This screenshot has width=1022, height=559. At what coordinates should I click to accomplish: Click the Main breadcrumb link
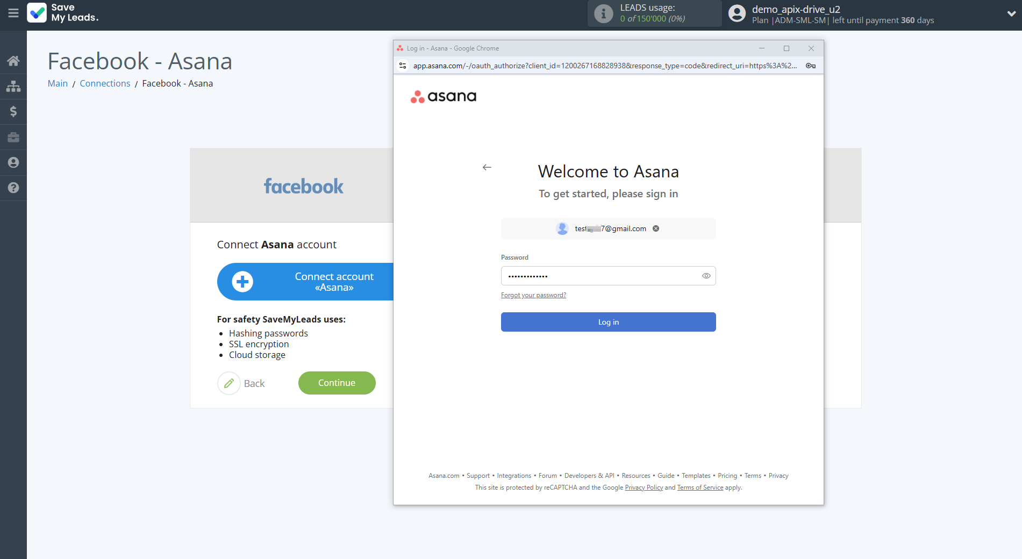click(58, 83)
